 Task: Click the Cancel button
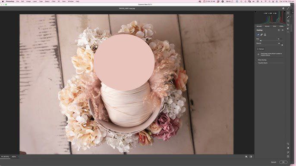point(274,162)
